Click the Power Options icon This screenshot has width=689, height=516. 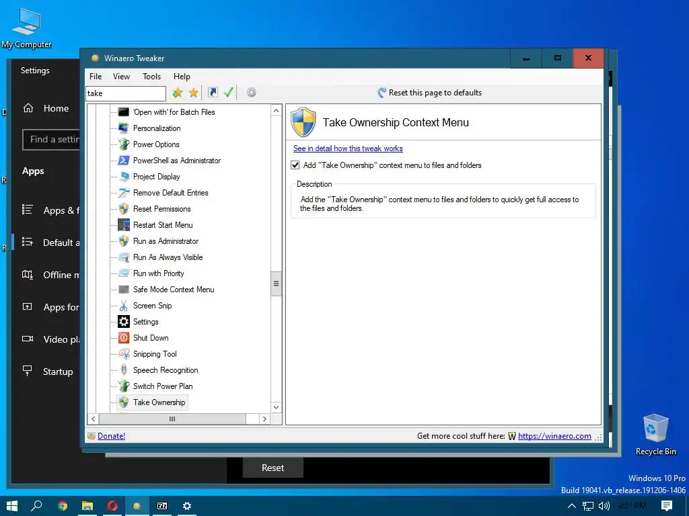124,144
